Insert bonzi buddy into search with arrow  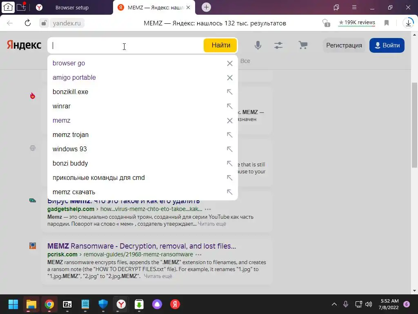[229, 163]
